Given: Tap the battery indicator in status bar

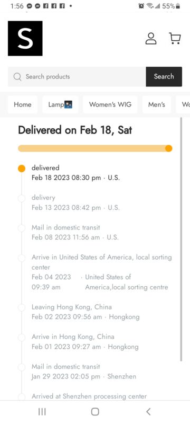Looking at the screenshot, I should [x=178, y=6].
